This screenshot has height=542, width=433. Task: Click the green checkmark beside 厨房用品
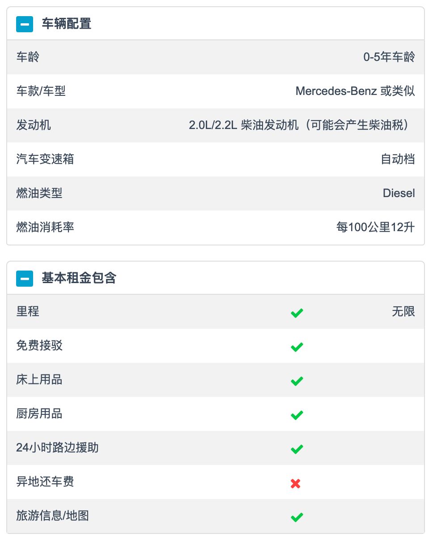(x=297, y=415)
